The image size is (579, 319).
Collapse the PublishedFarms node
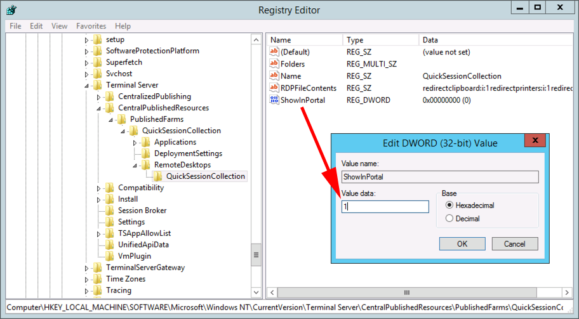(110, 120)
